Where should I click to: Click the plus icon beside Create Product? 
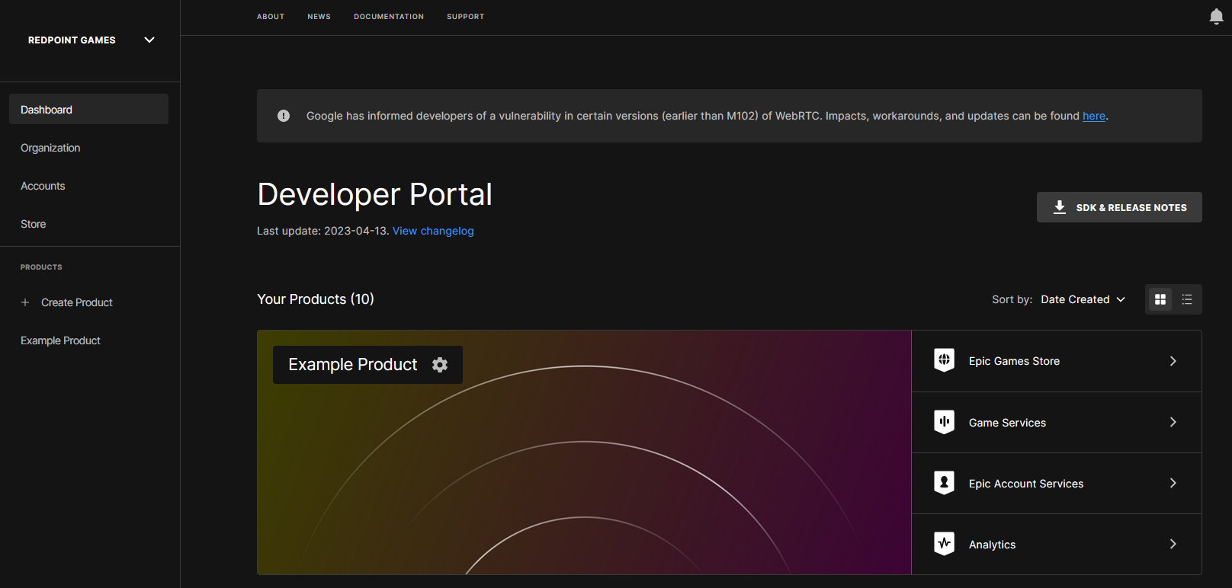tap(25, 302)
